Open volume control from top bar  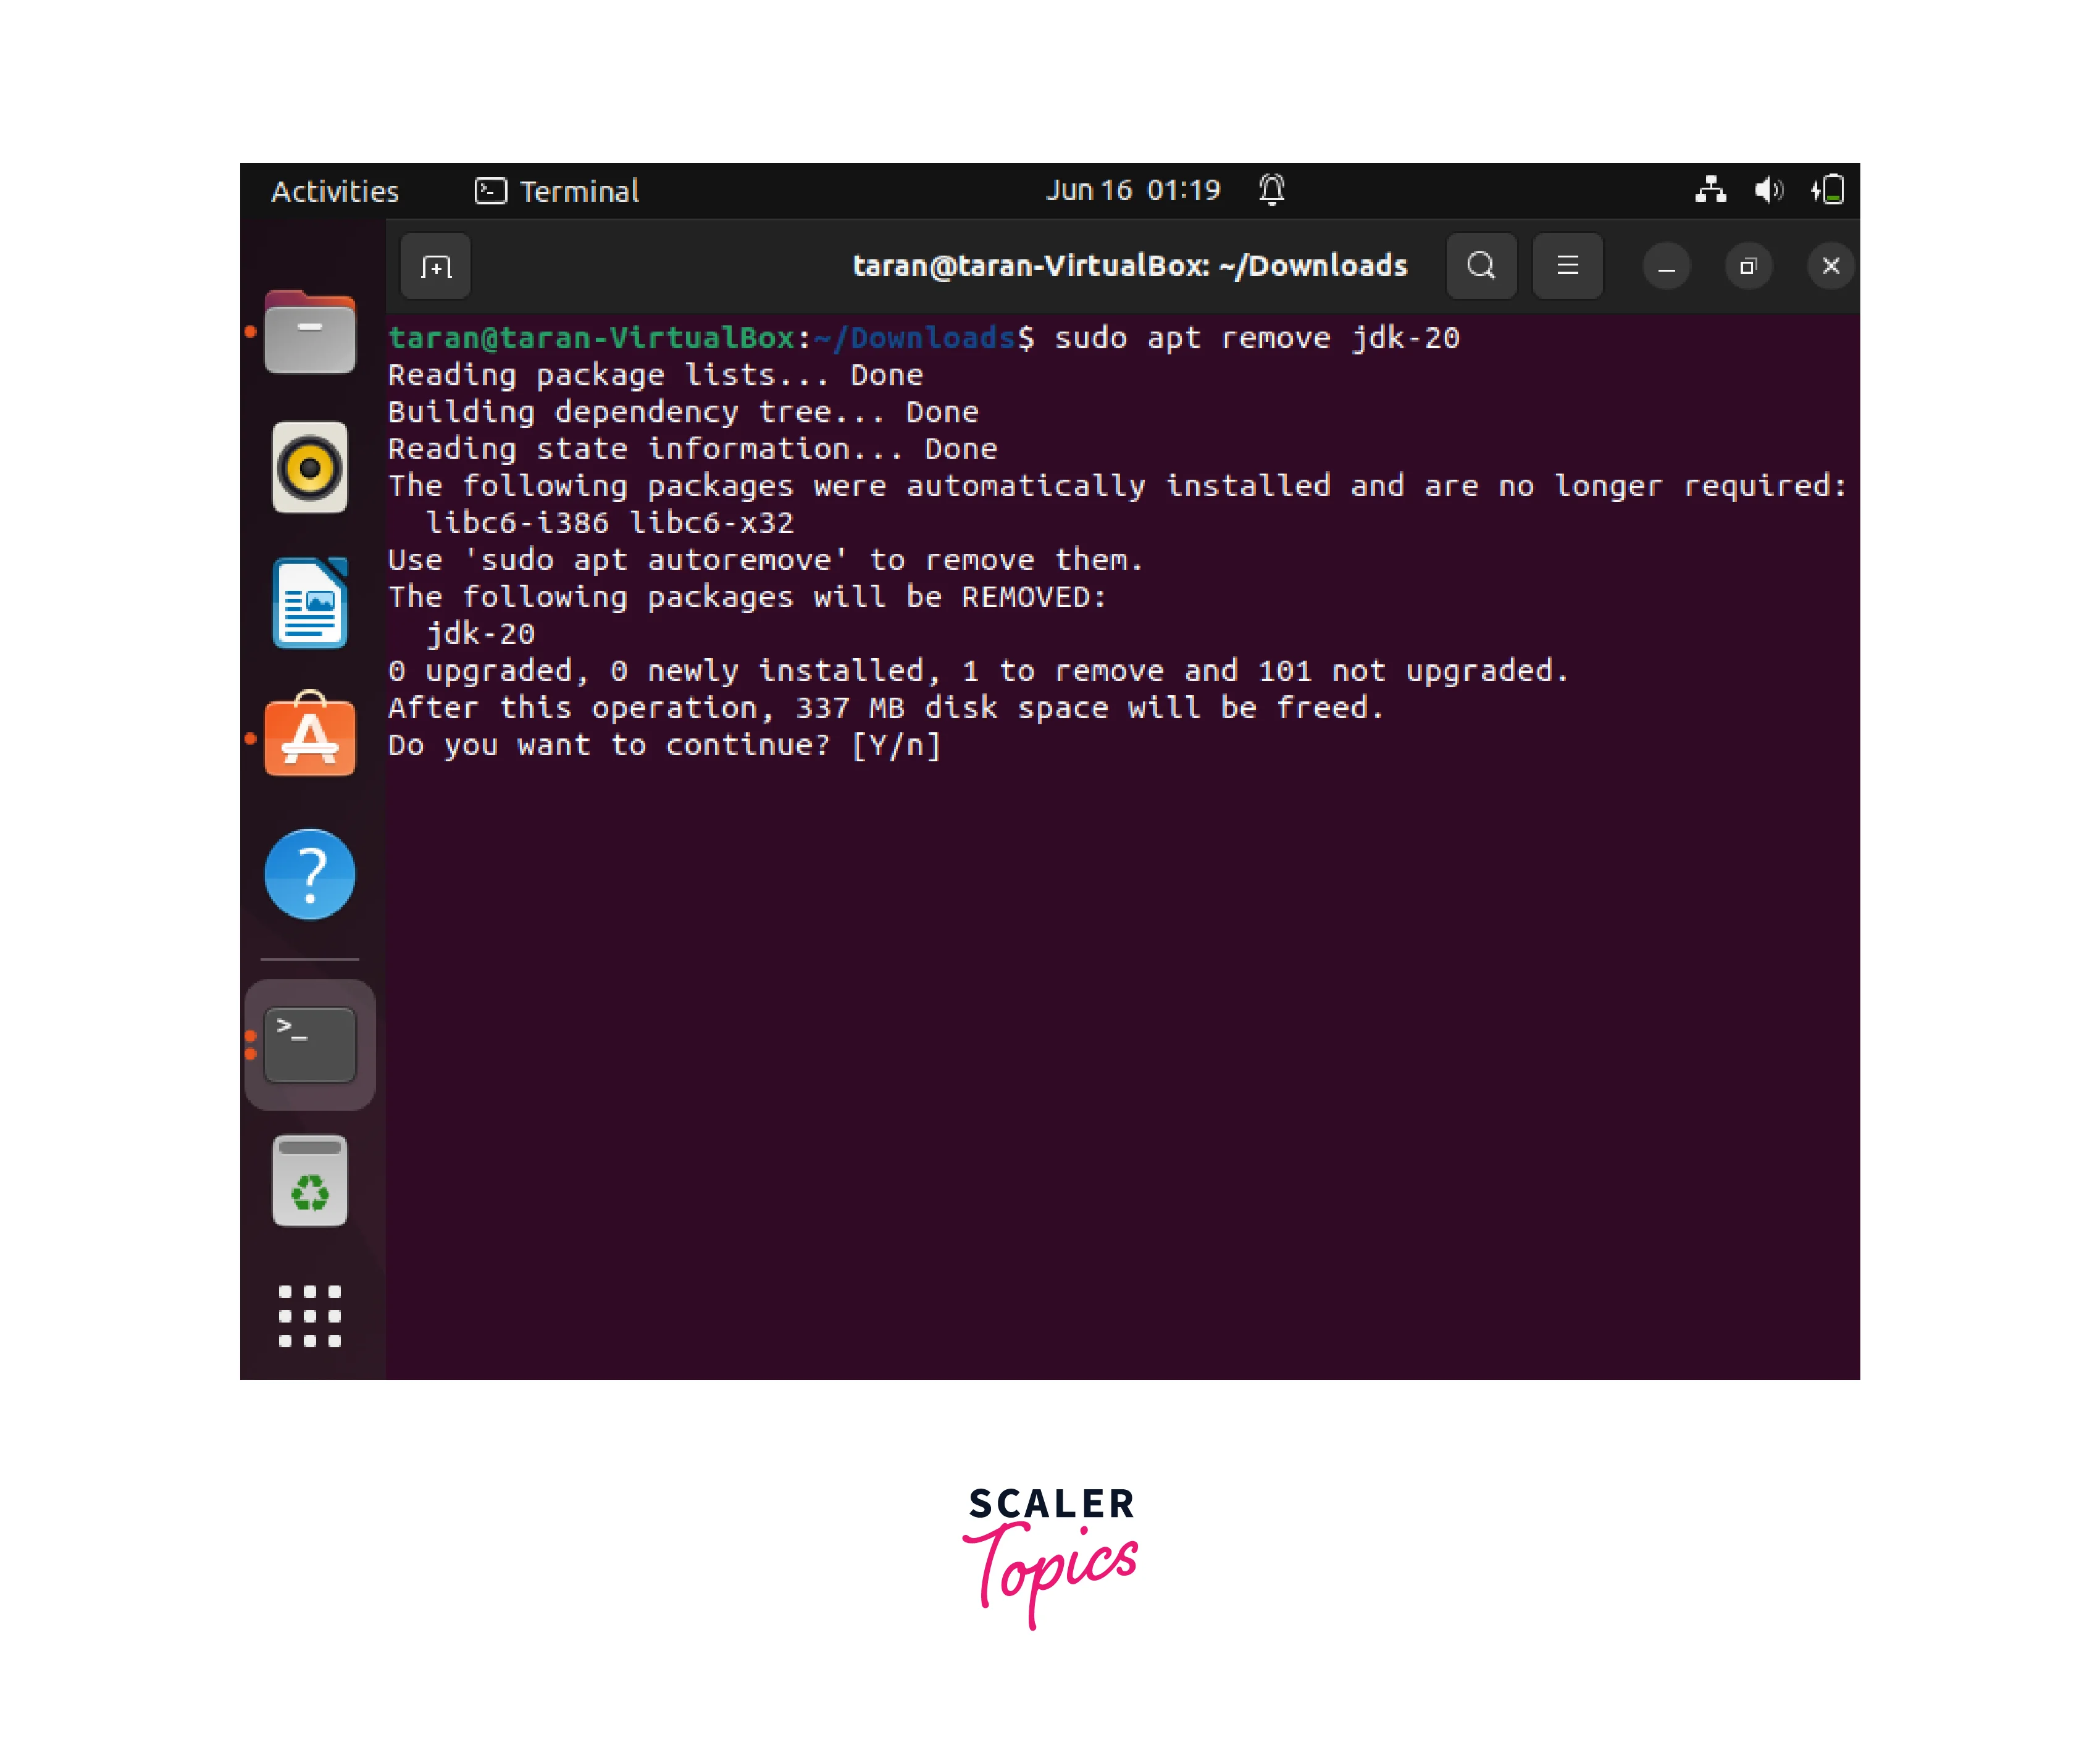tap(1768, 189)
